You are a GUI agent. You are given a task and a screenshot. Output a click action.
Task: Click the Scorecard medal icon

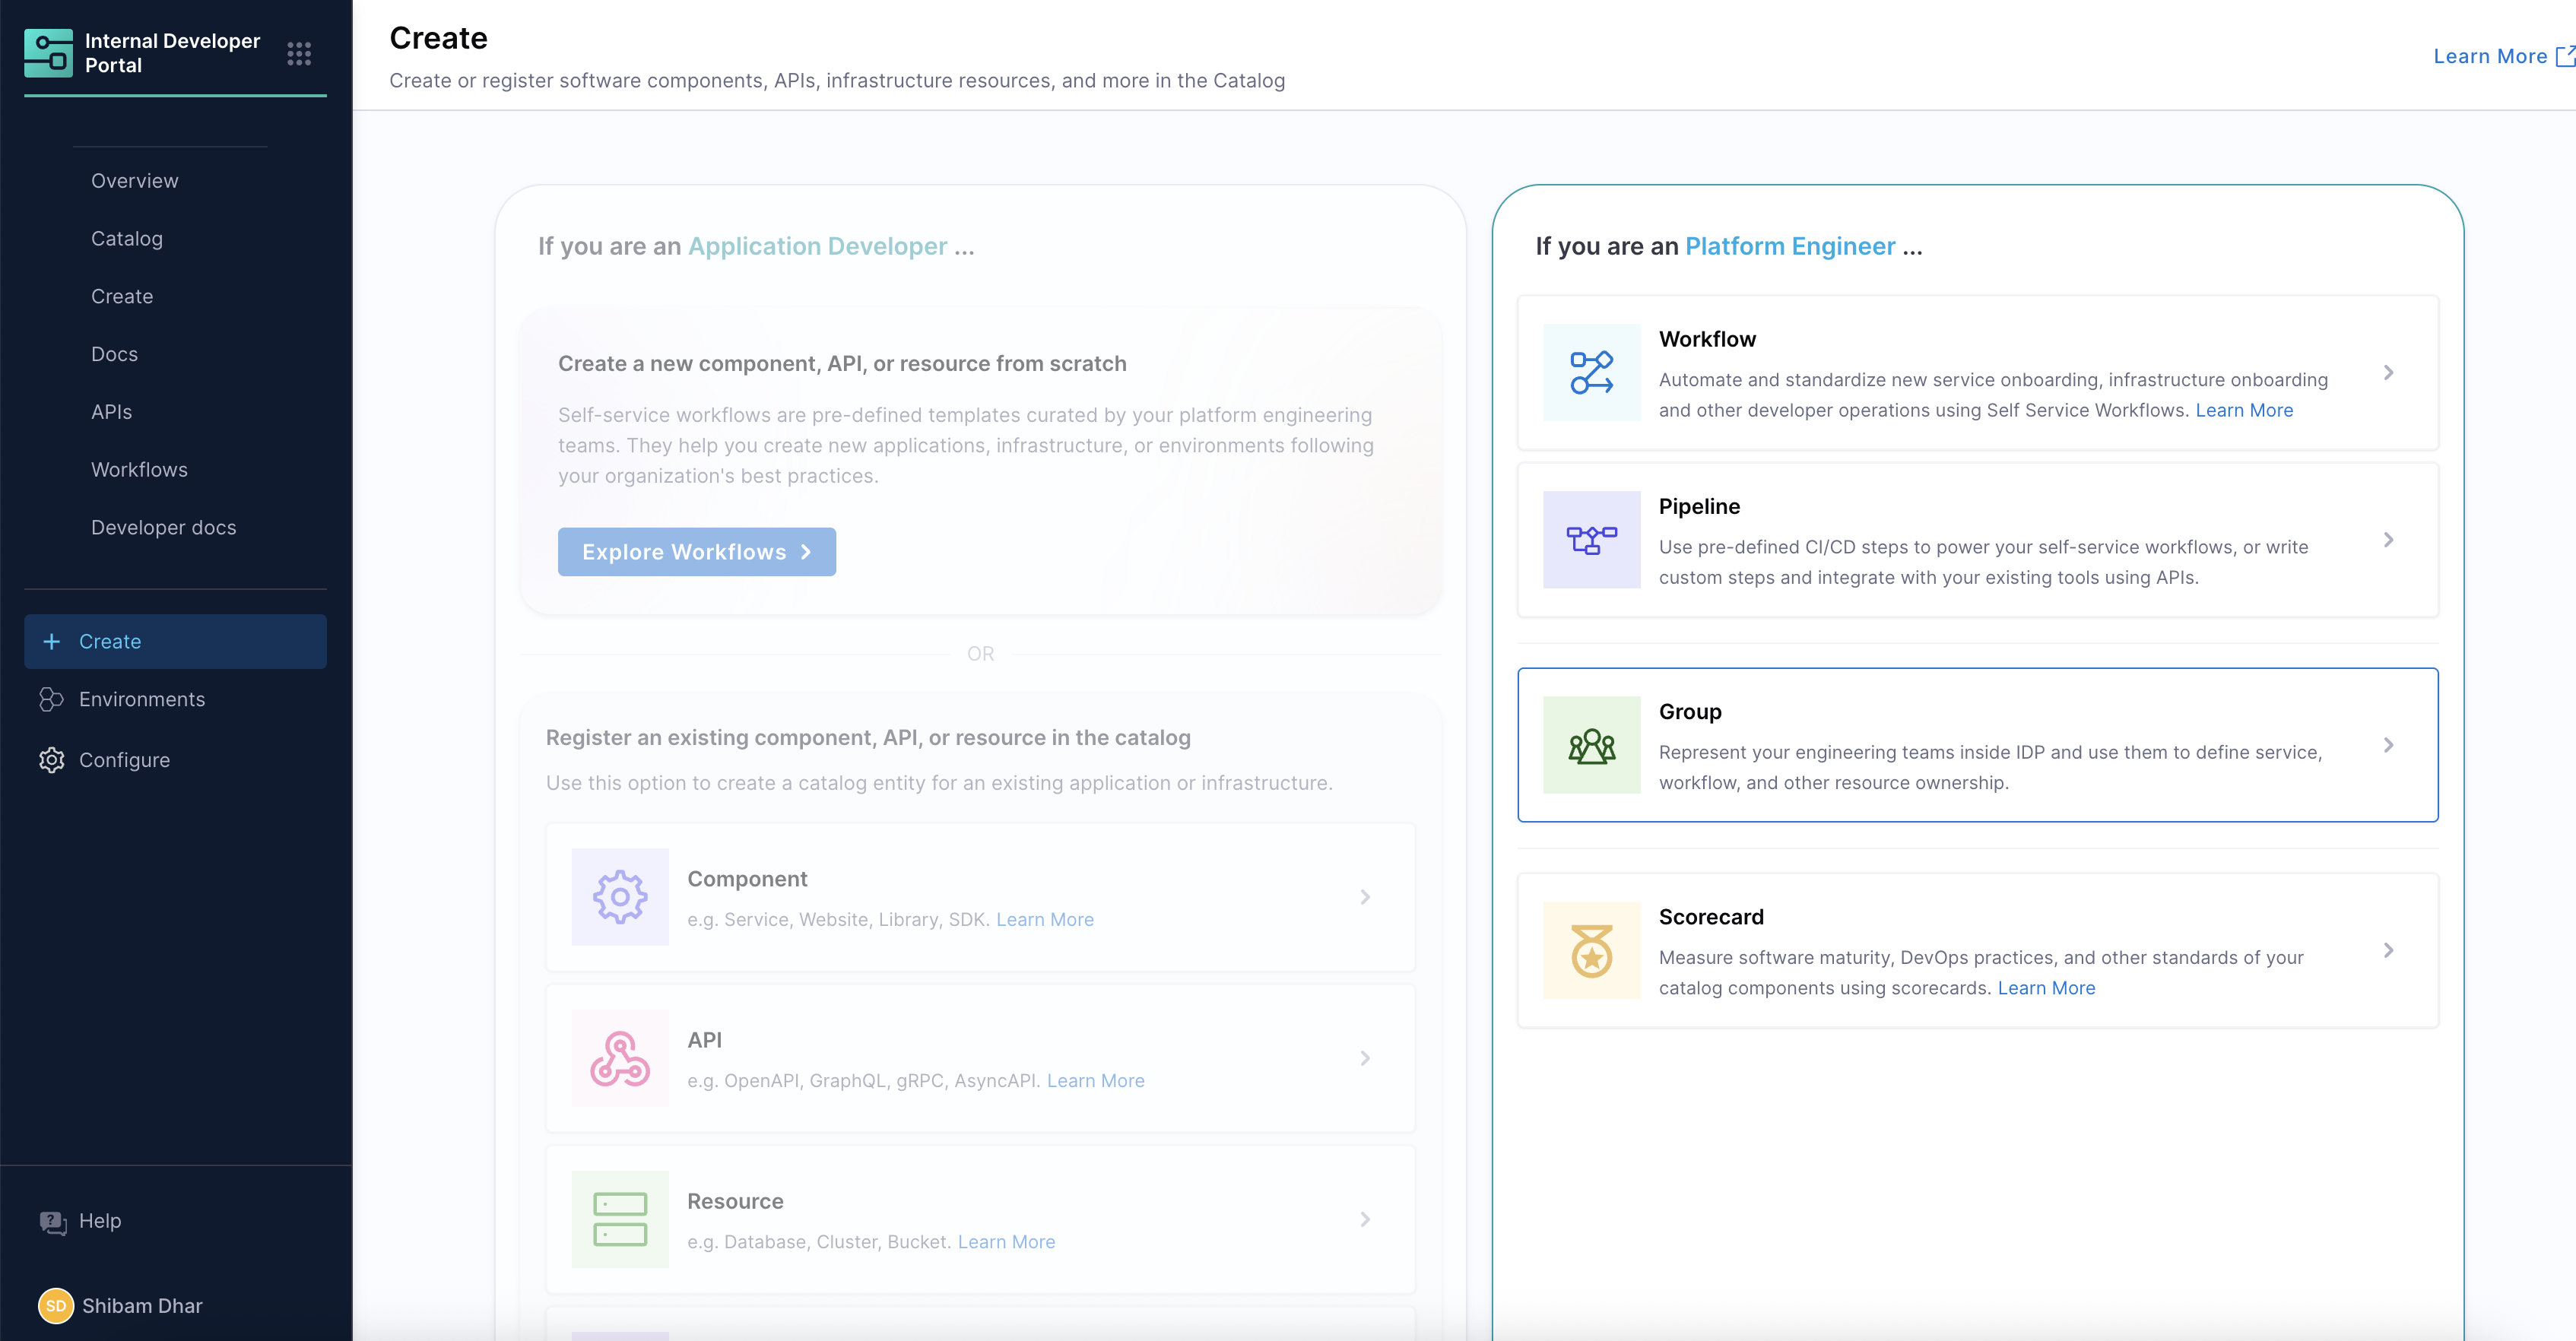1591,951
